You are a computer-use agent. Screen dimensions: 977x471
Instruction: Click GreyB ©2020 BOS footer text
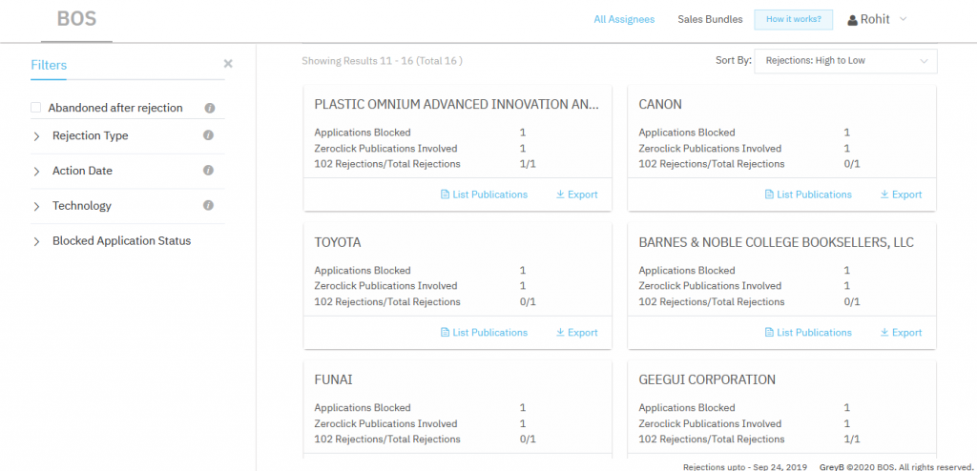(x=895, y=466)
